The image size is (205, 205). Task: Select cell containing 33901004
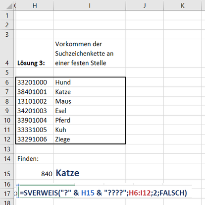point(35,120)
